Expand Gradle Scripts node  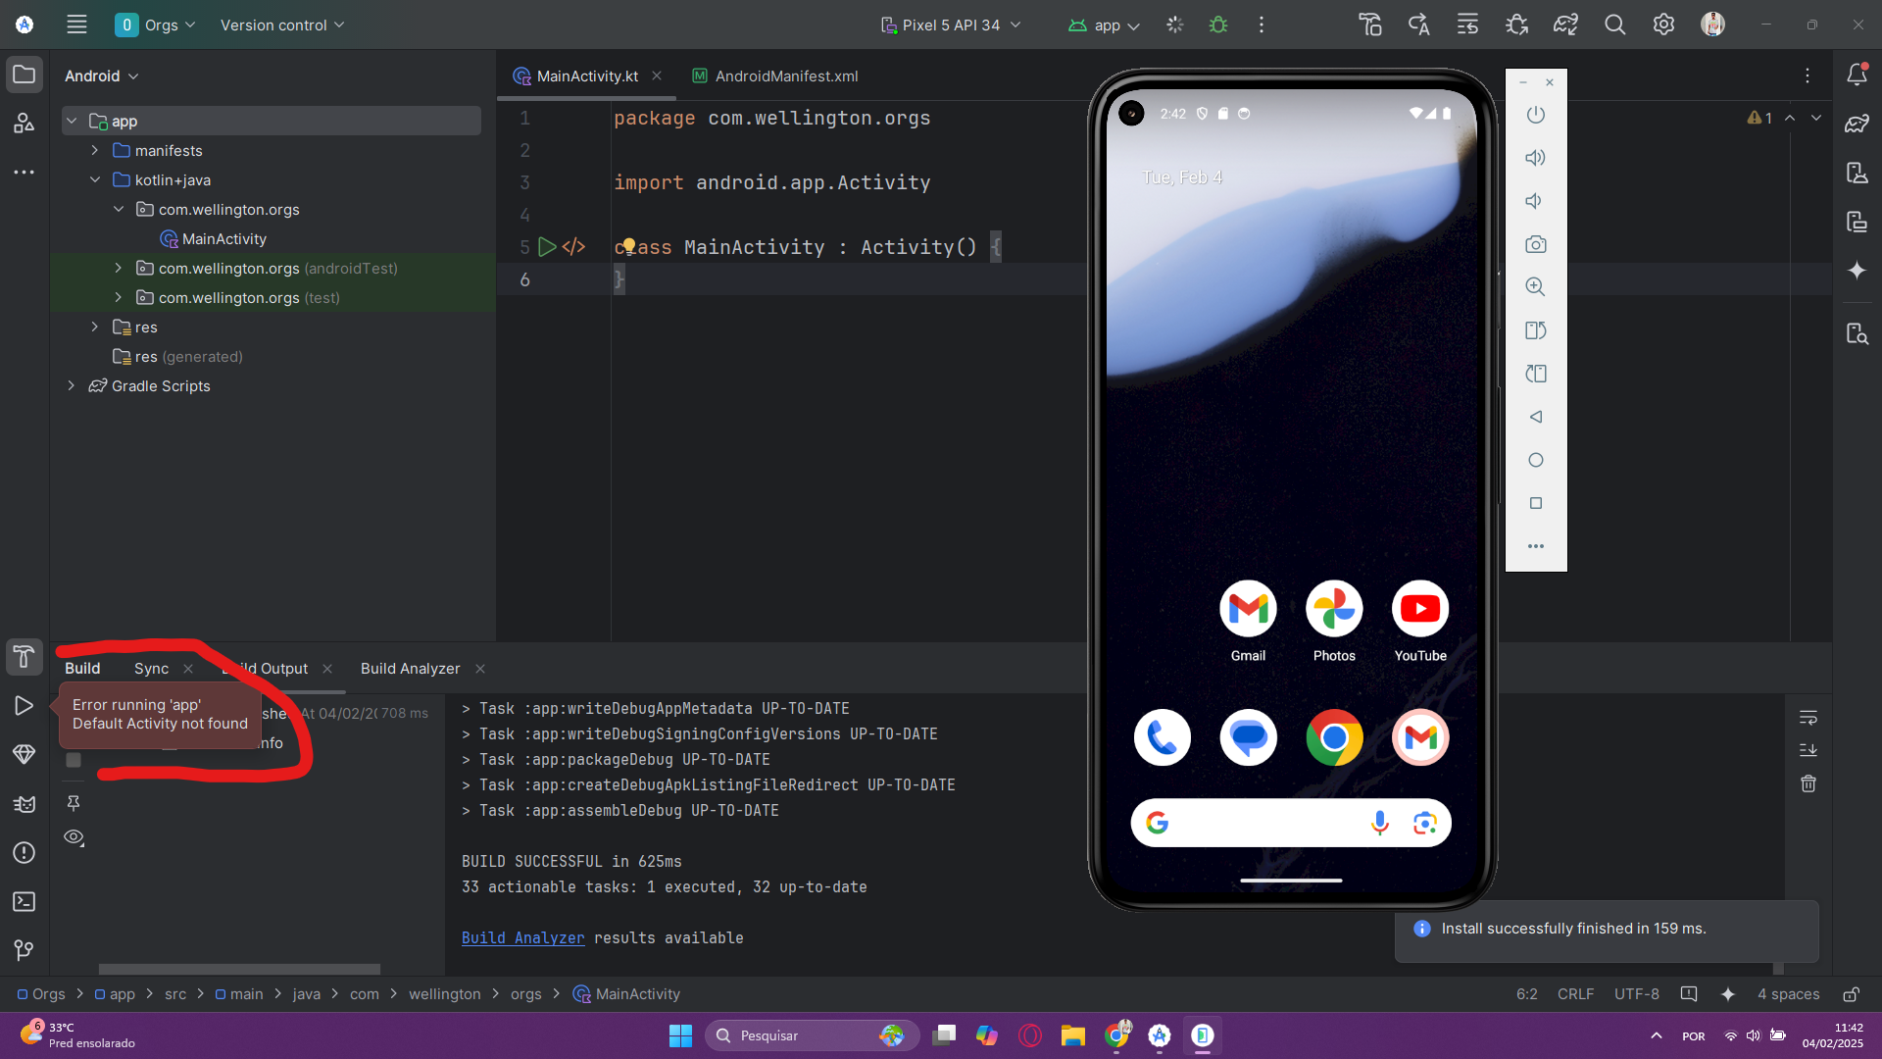coord(72,385)
